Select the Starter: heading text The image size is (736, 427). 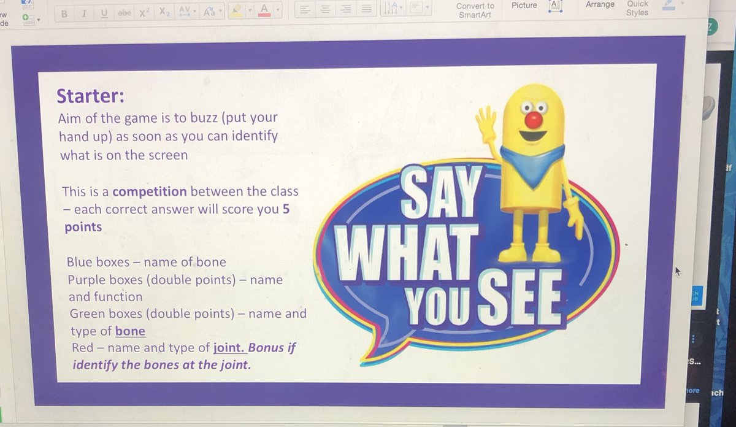(90, 96)
